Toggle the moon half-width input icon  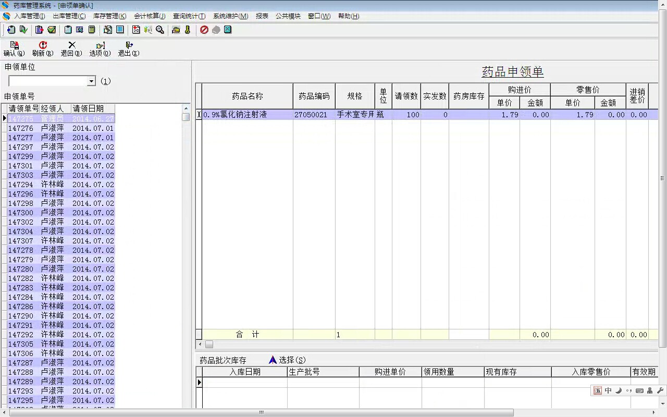[619, 390]
